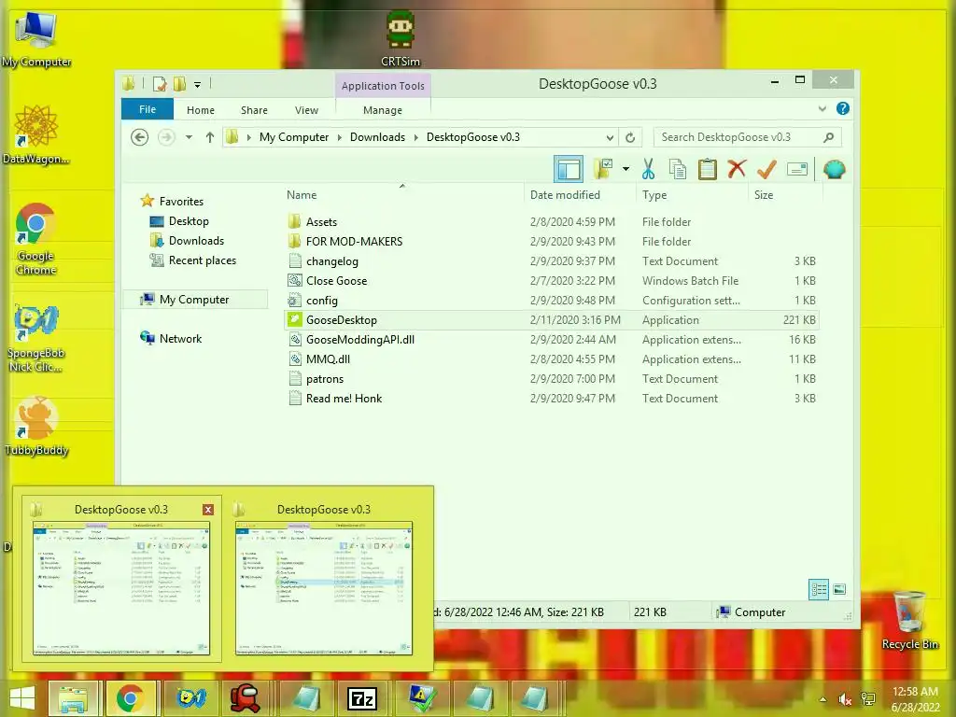Click the search magnifier icon
The image size is (956, 717).
[829, 137]
